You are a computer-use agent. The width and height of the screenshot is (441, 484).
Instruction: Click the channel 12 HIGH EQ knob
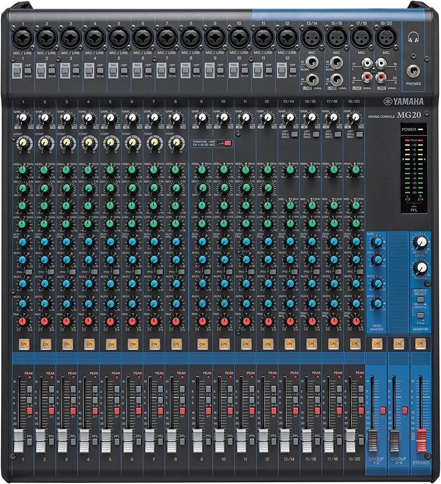click(x=267, y=170)
